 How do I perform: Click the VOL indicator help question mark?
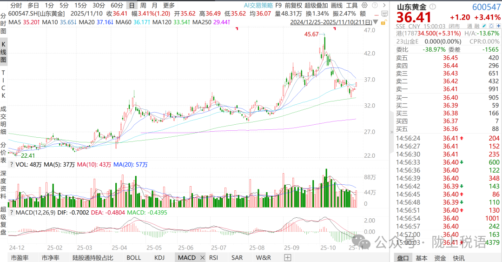pos(11,164)
